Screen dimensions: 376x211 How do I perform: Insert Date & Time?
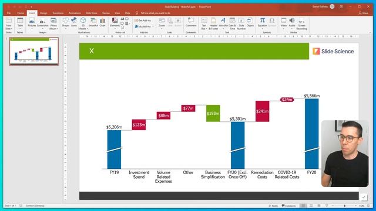point(232,23)
